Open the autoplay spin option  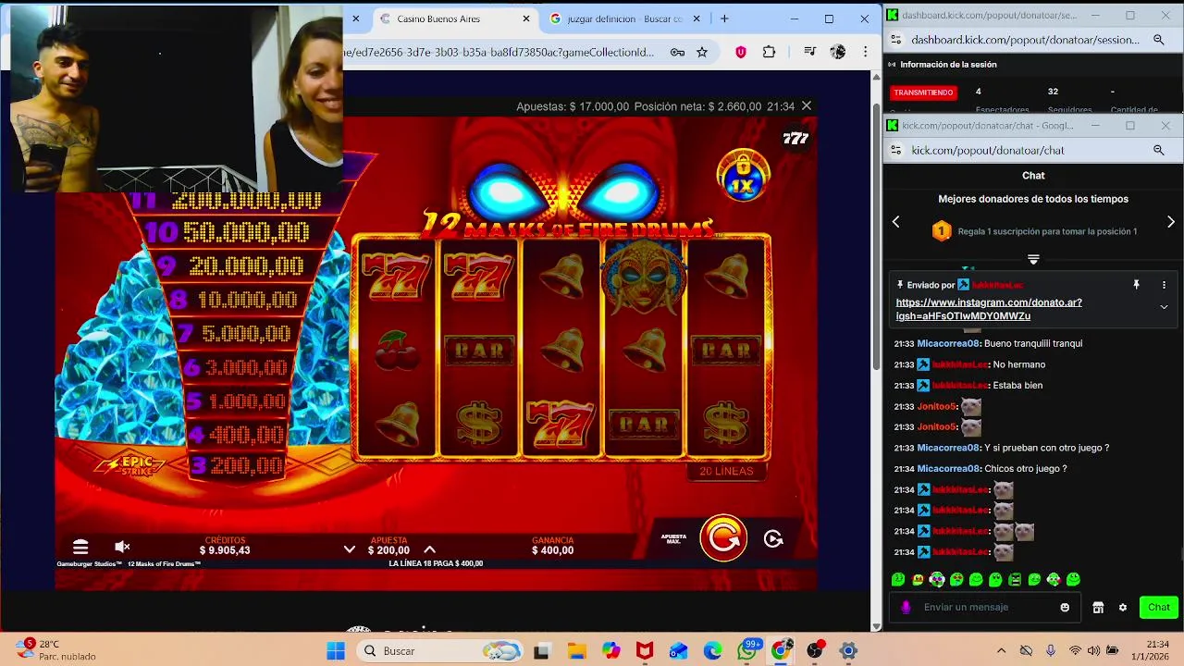coord(773,538)
